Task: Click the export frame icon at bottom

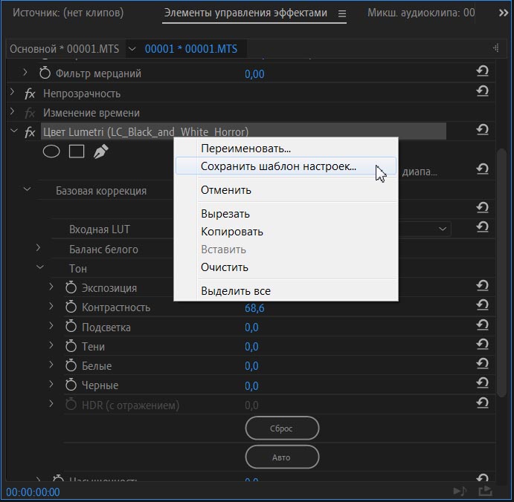Action: 486,491
